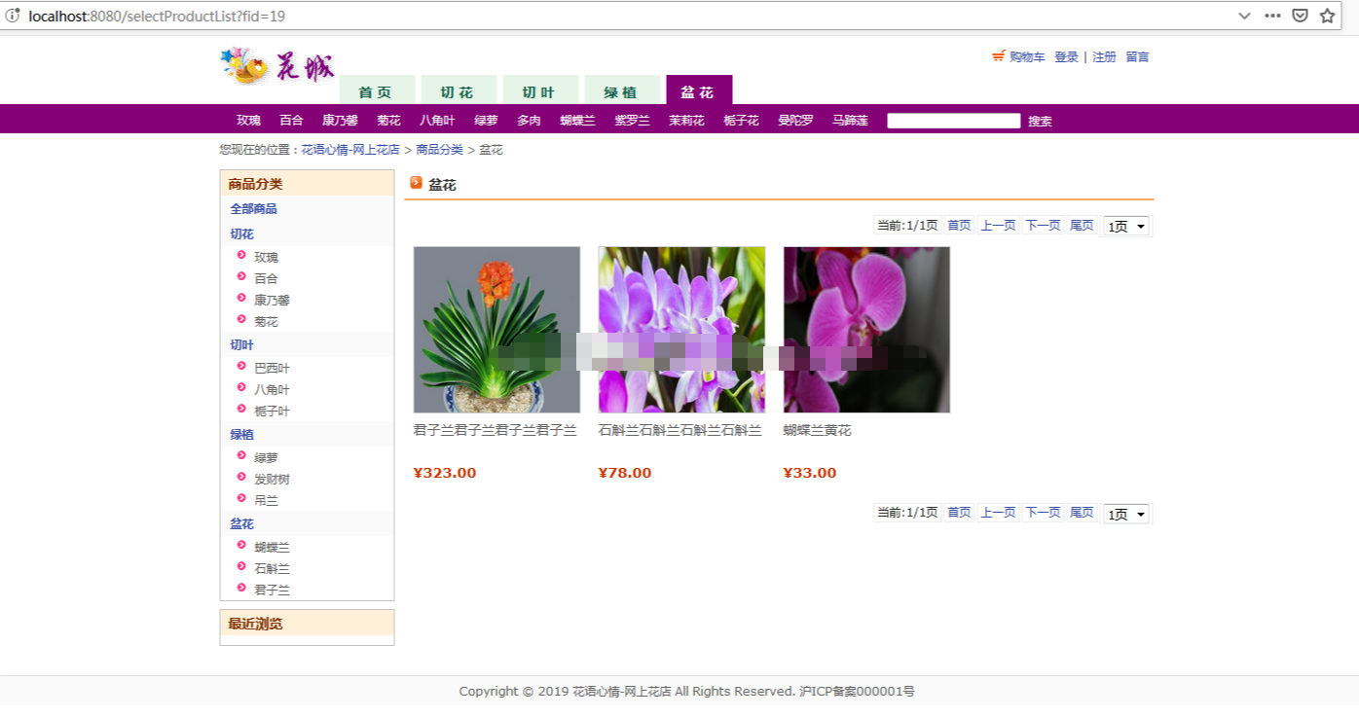This screenshot has width=1359, height=717.
Task: Open the bottom page-number dropdown
Action: [1126, 514]
